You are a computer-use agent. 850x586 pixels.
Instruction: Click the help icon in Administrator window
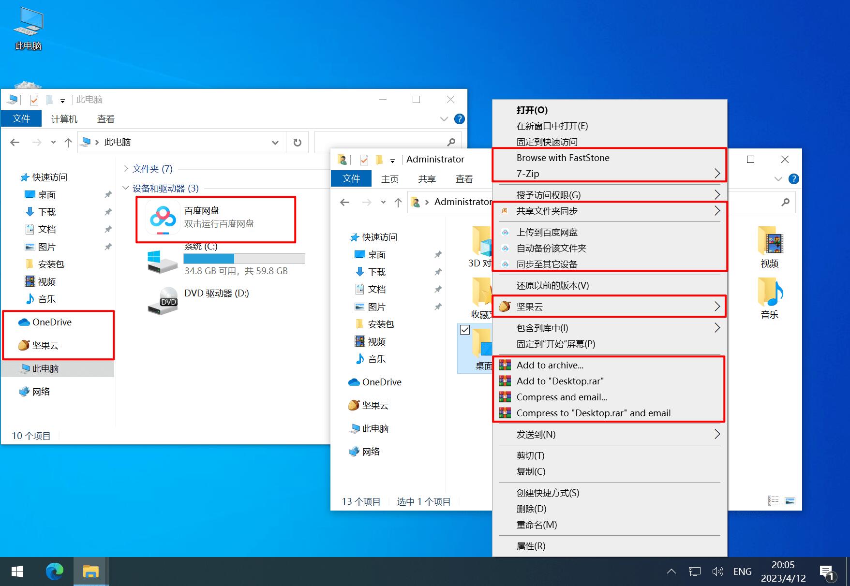tap(793, 179)
